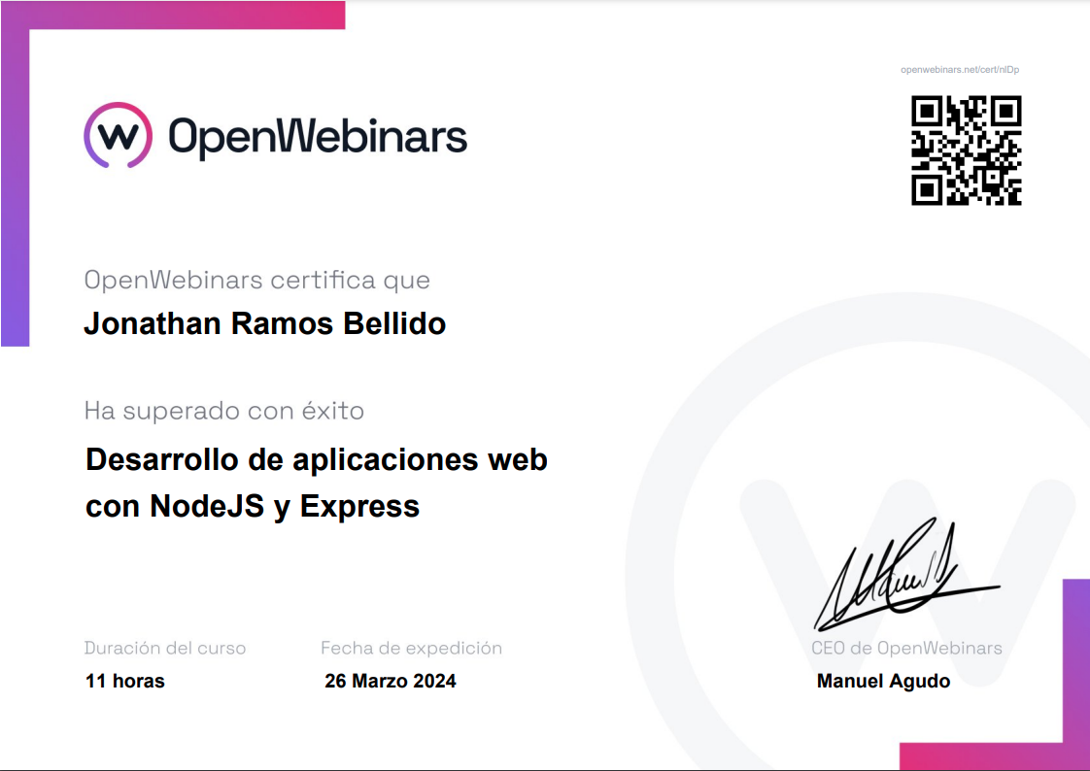
Task: Click the 'Ha superado con éxito' text
Action: point(223,411)
